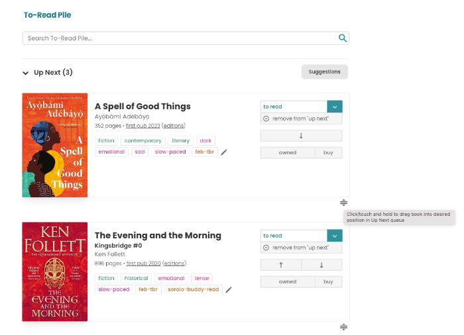Click the tense tag
Screen dimensions: 464x335
pyautogui.click(x=202, y=279)
